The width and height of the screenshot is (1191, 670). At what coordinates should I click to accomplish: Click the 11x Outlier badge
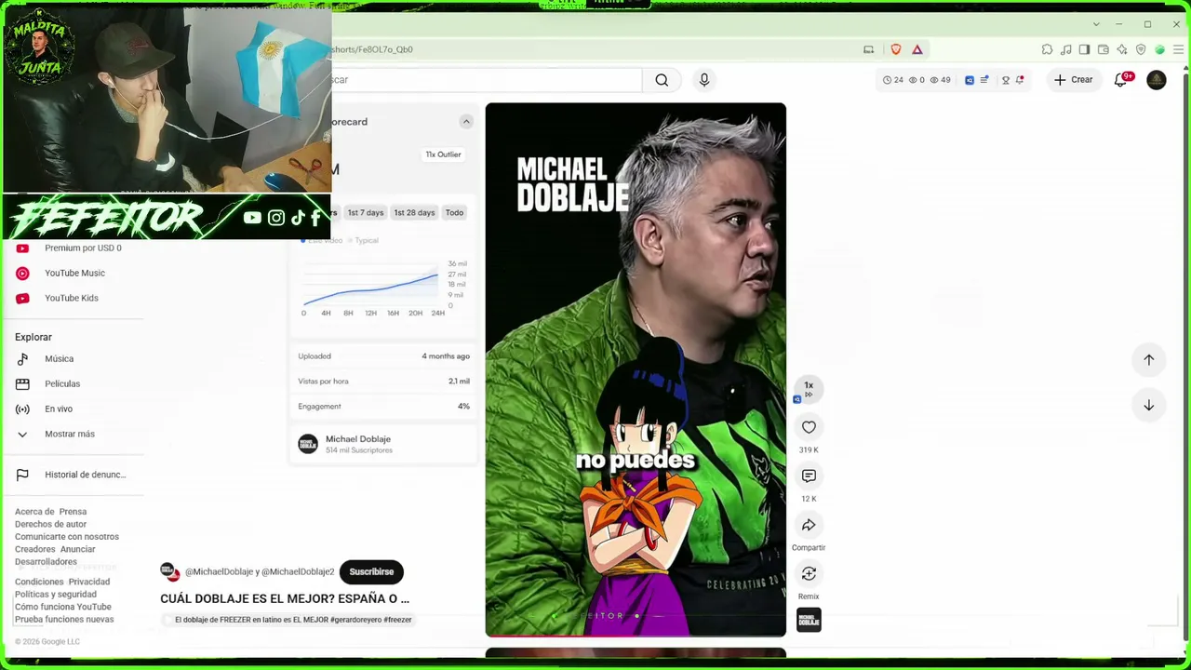click(x=443, y=154)
